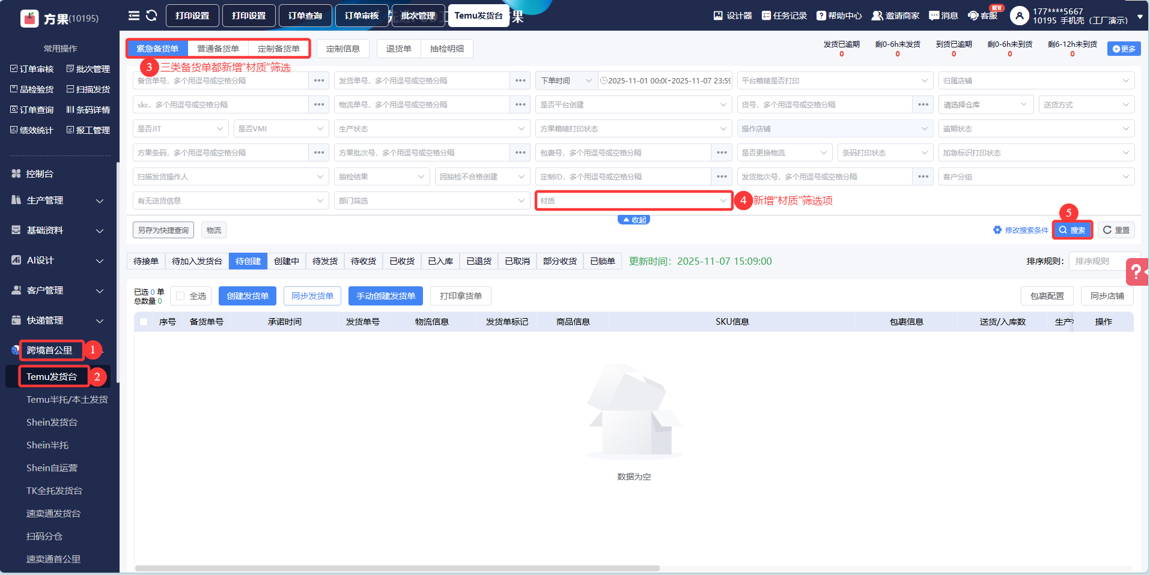Viewport: 1150px width, 575px height.
Task: Contact 客服 customer service
Action: click(x=982, y=16)
